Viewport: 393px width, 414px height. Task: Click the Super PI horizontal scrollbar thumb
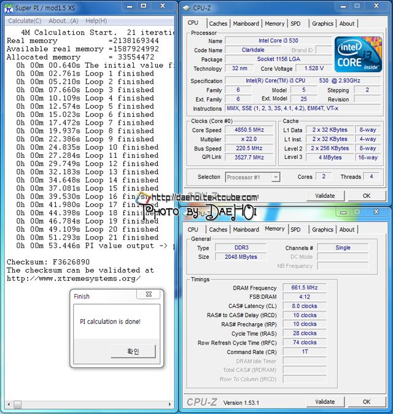18,404
